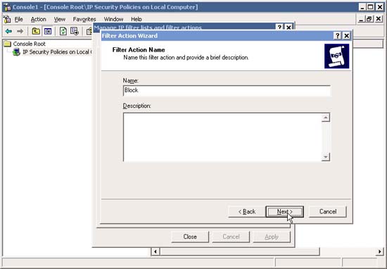Click the Forward arrow in the console toolbar
Screen dimensions: 387x269
coord(20,31)
